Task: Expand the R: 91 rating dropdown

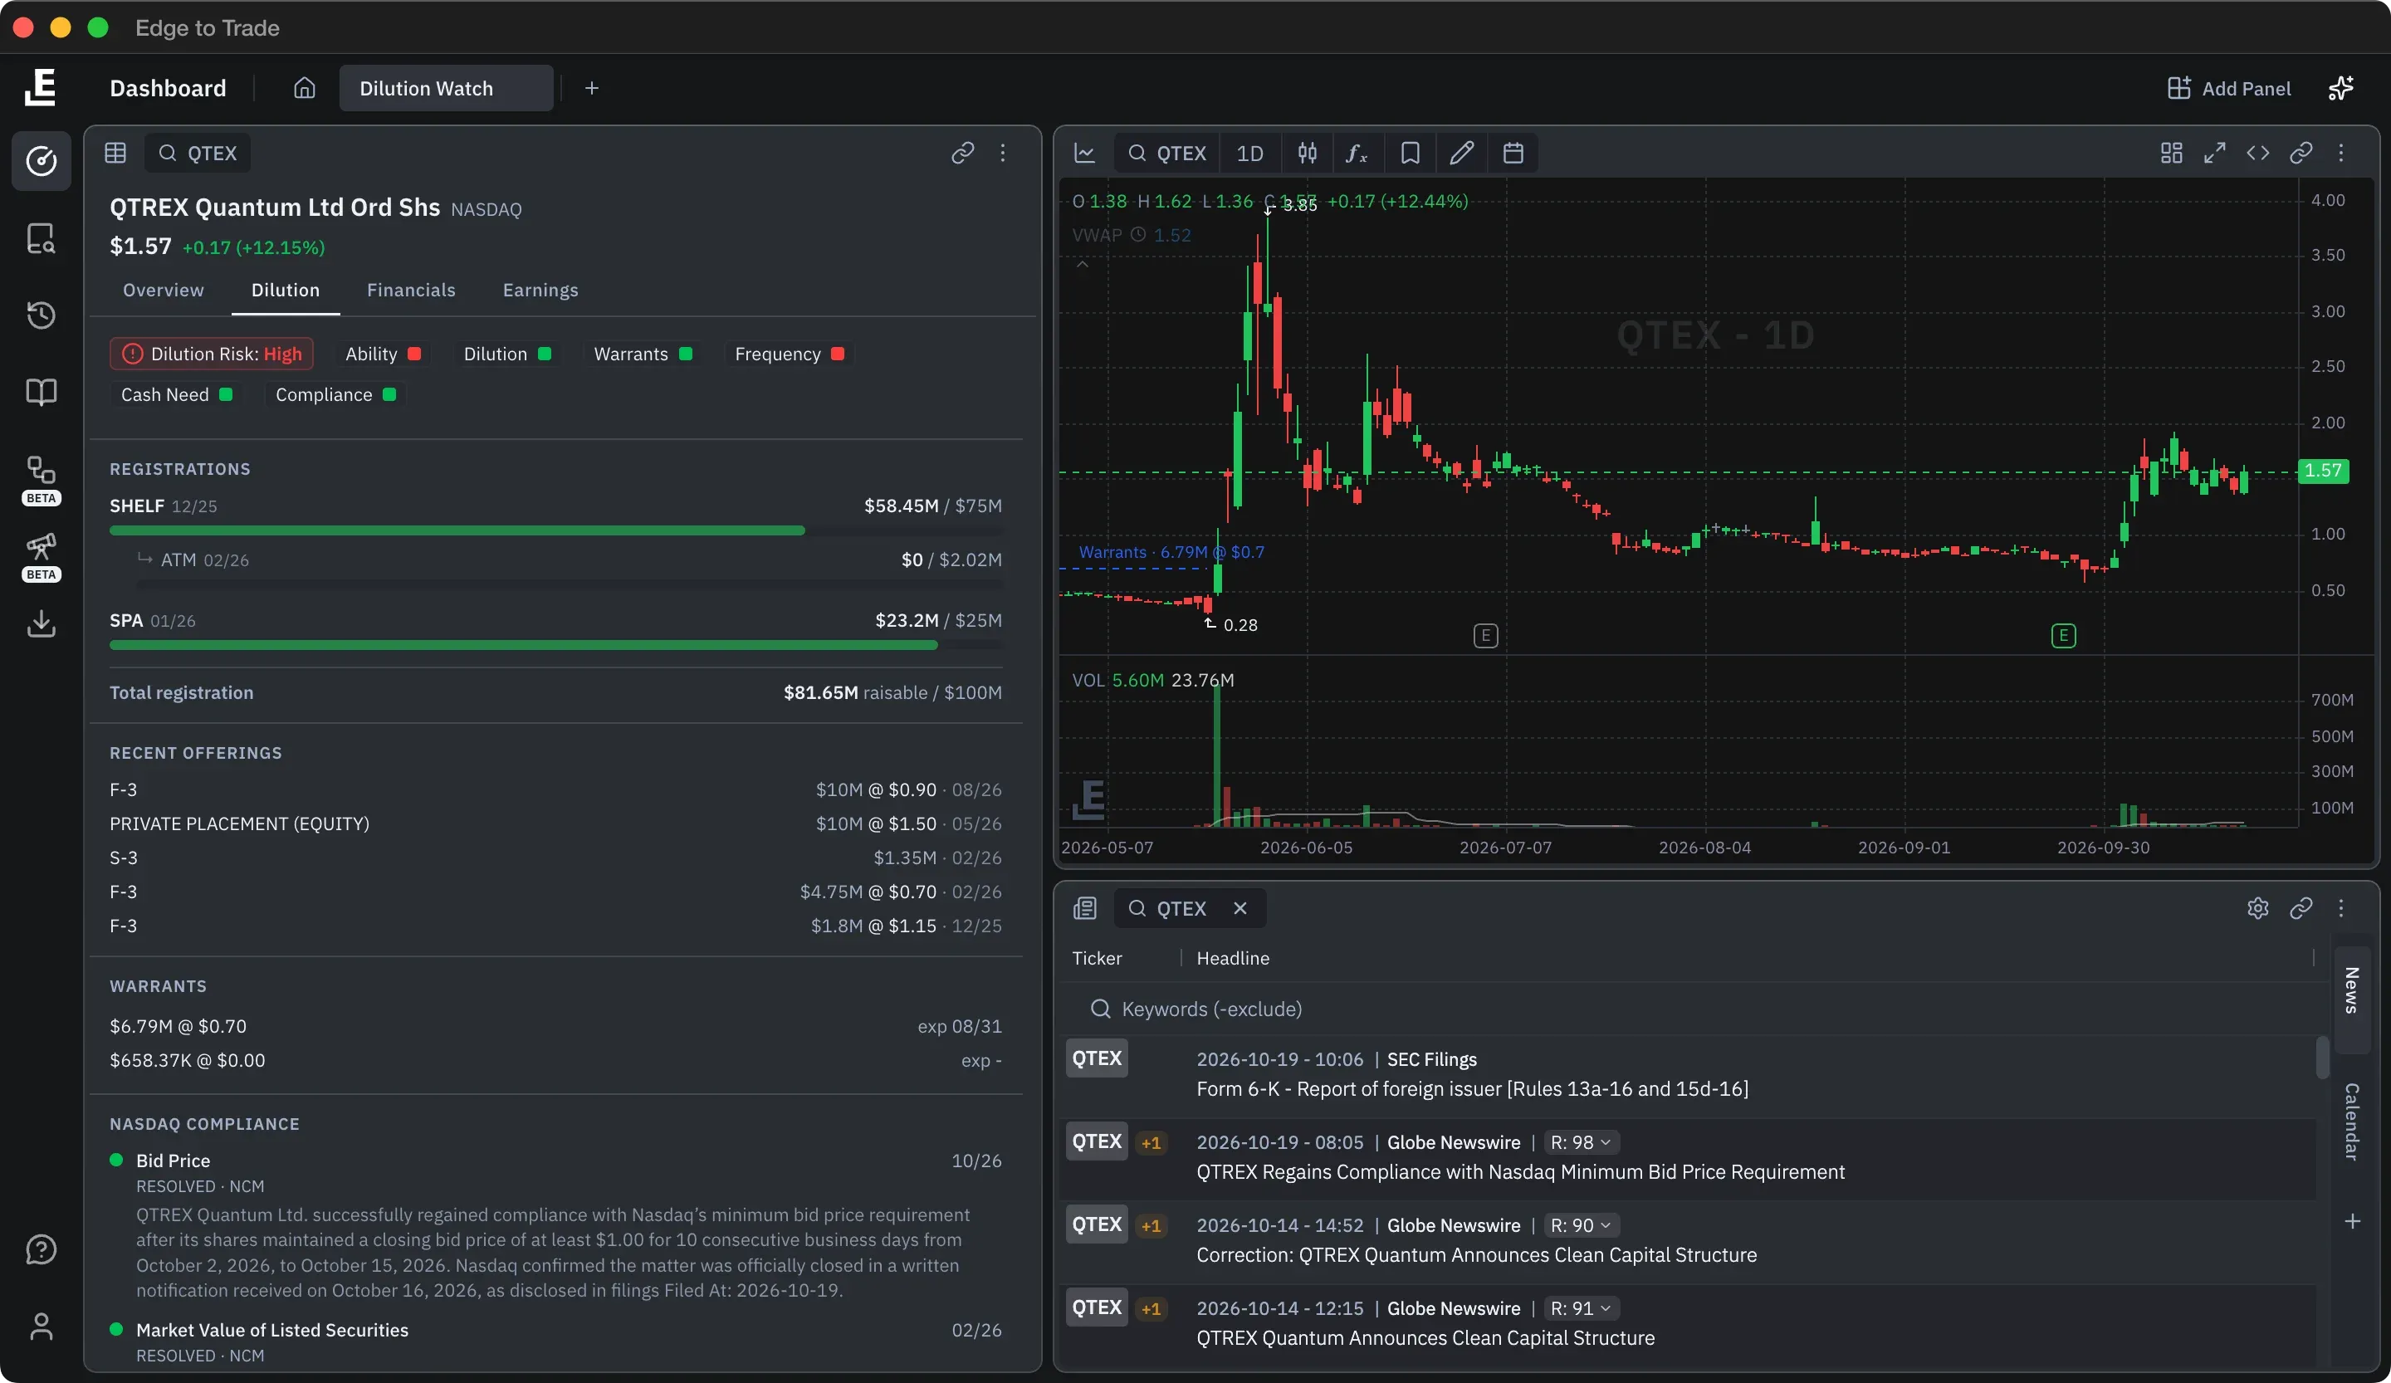Action: click(1581, 1308)
